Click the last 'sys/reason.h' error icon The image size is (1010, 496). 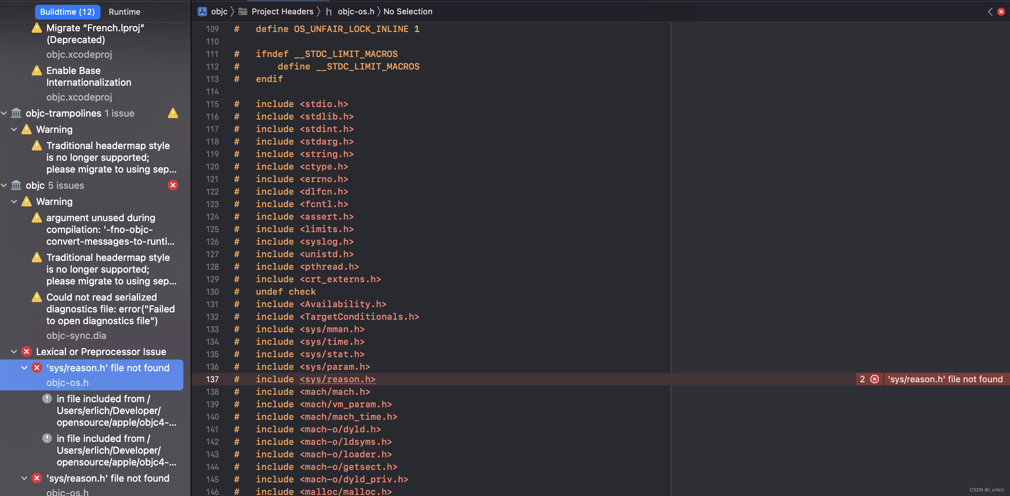click(37, 478)
